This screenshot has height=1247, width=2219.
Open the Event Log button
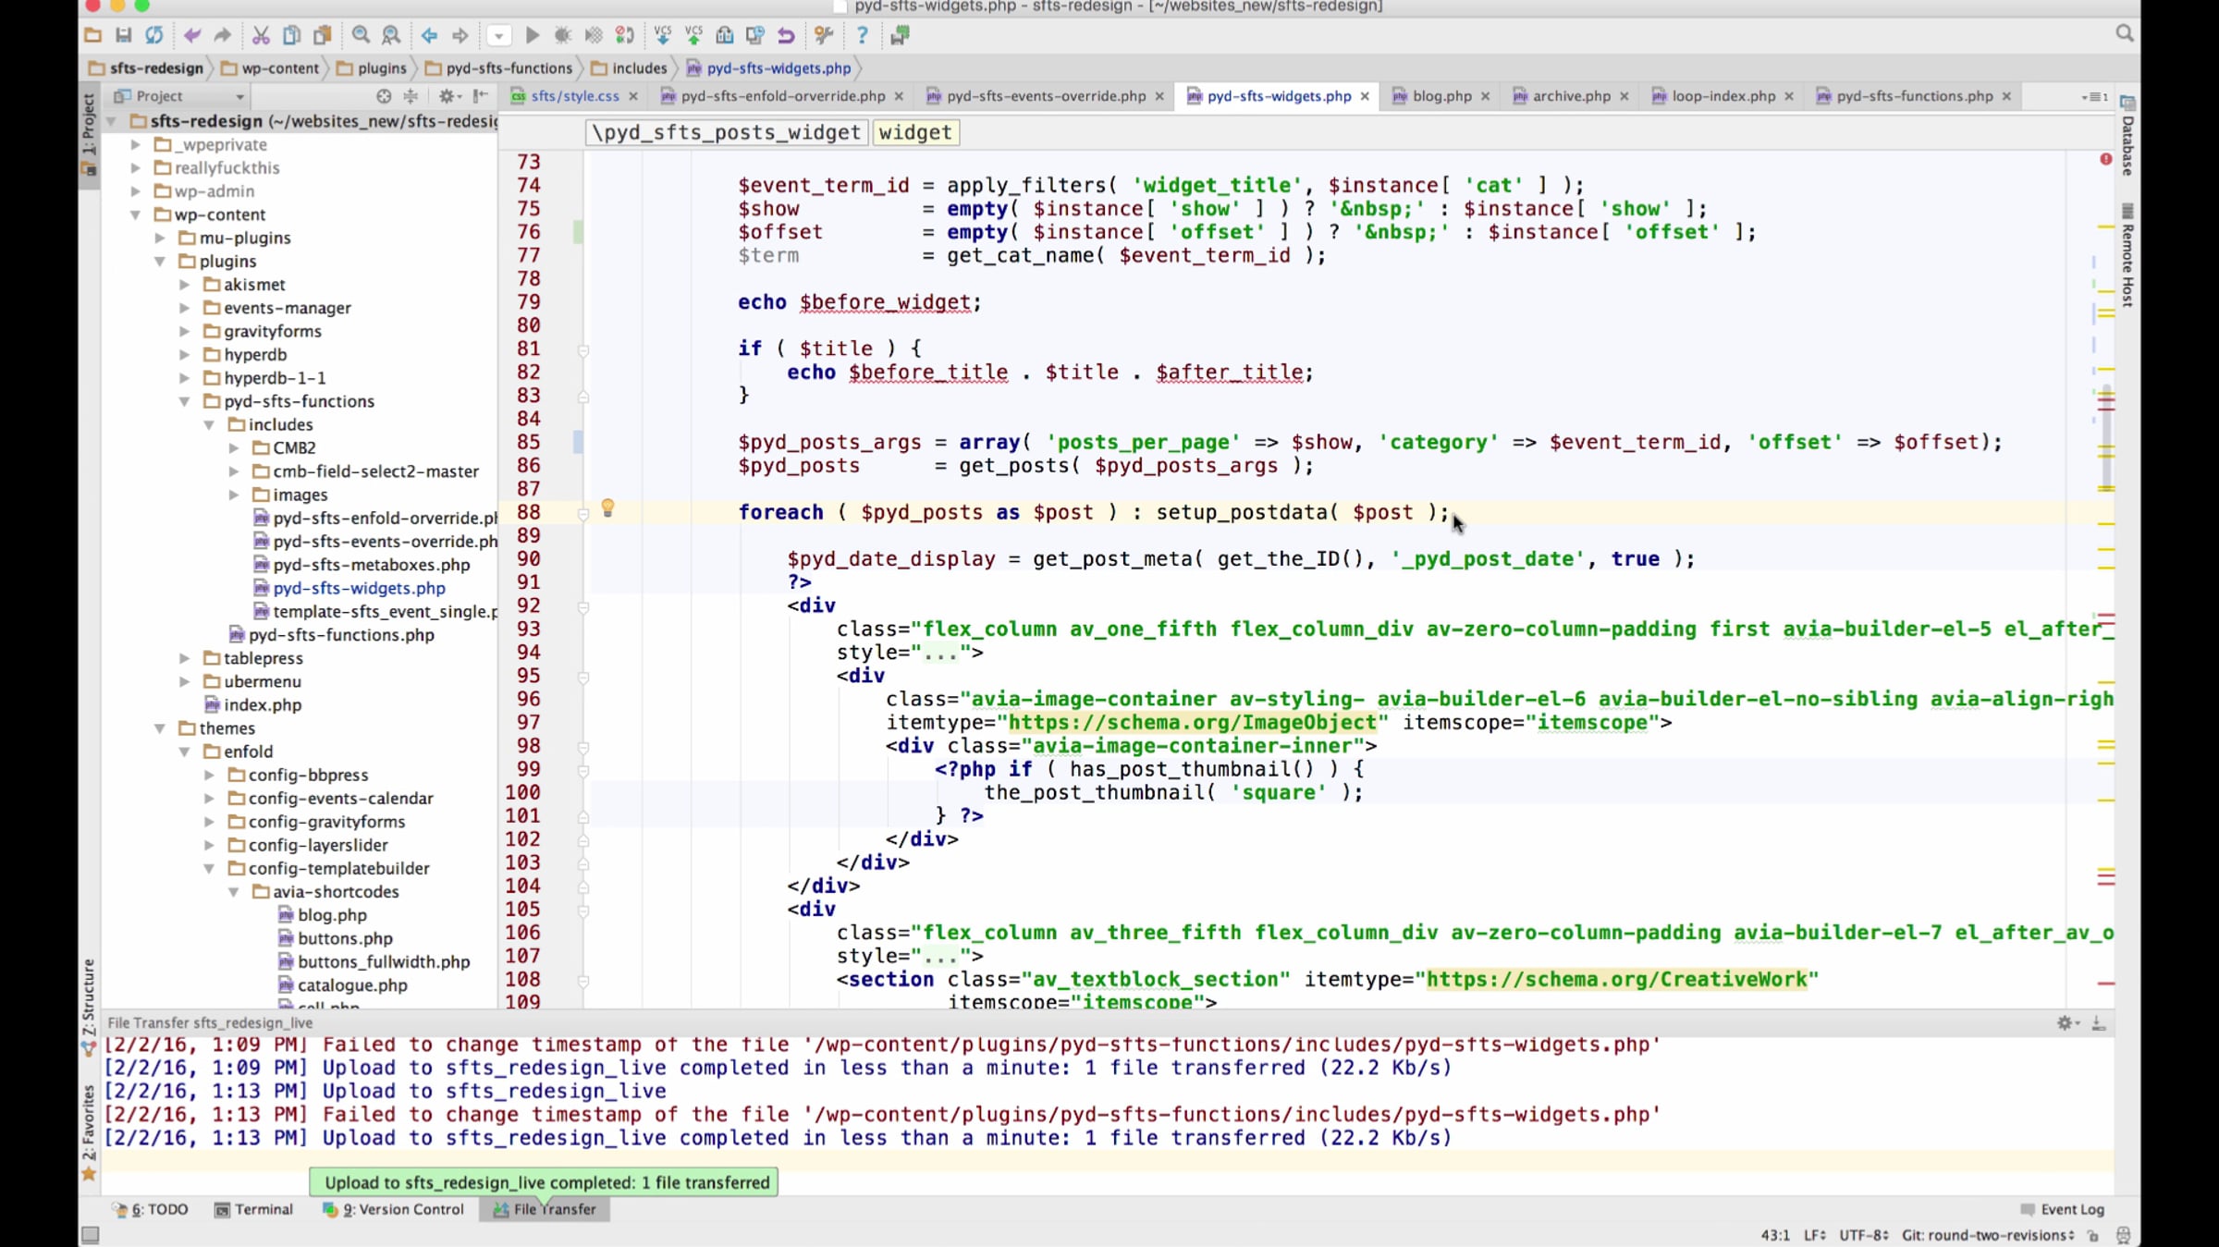click(2063, 1209)
